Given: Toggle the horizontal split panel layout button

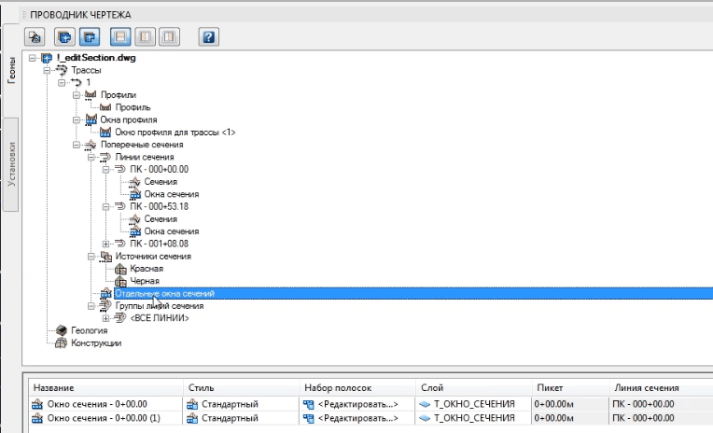Looking at the screenshot, I should [120, 37].
